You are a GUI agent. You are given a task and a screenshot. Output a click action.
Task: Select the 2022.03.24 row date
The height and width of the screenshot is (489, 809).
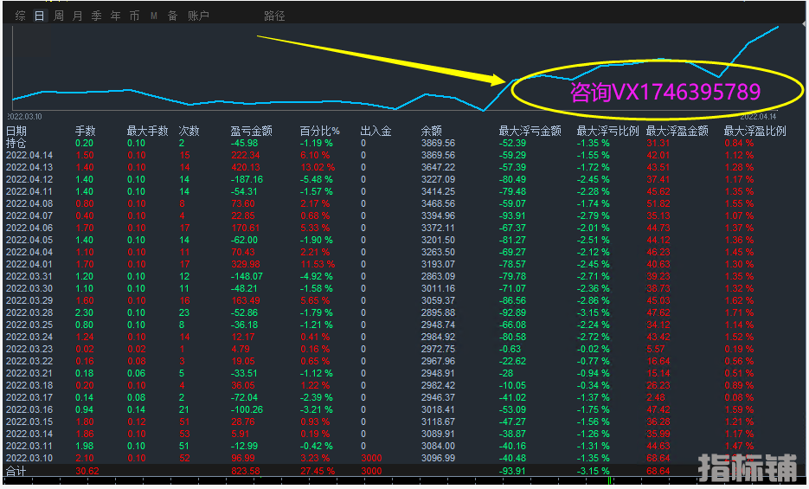(29, 337)
